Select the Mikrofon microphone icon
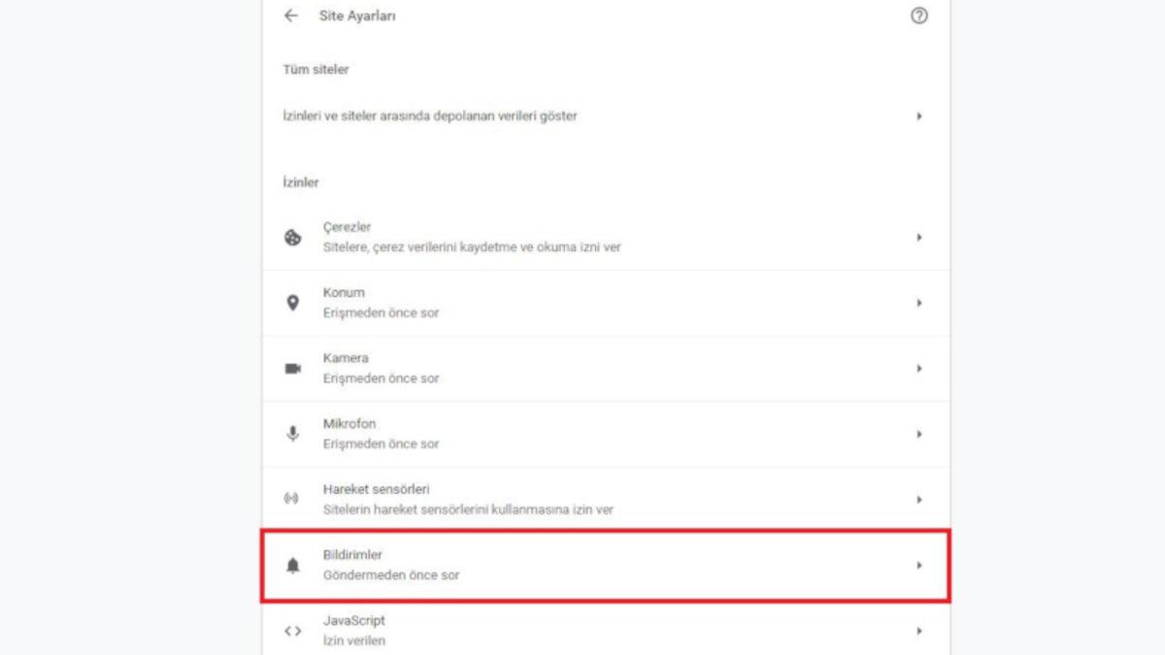The image size is (1165, 655). (293, 434)
